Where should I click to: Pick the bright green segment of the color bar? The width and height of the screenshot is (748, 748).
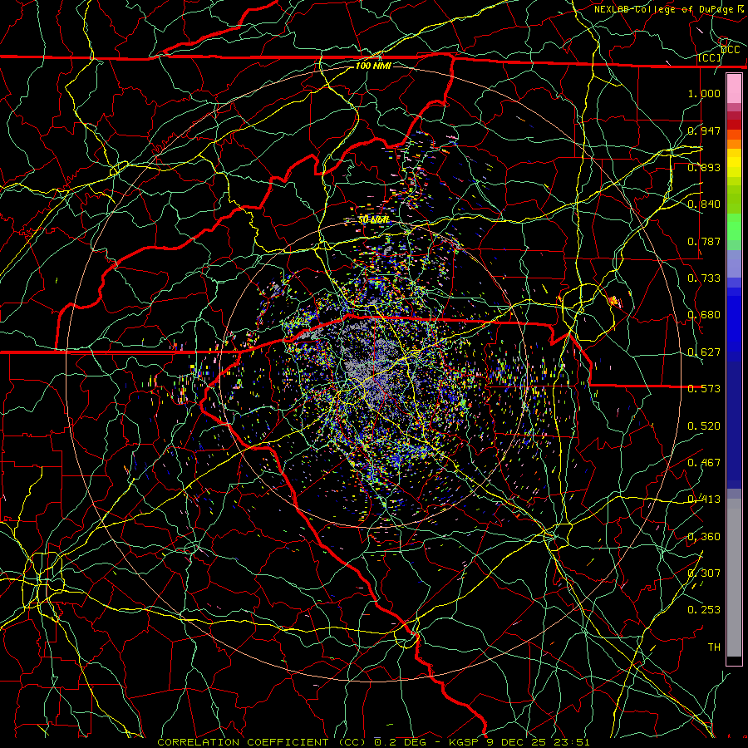[x=734, y=228]
